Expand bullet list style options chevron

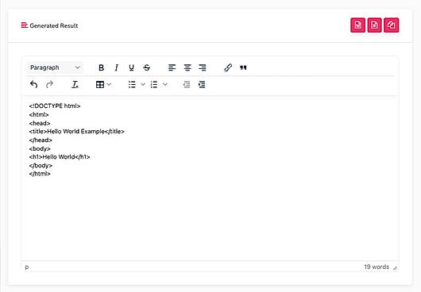[x=143, y=84]
